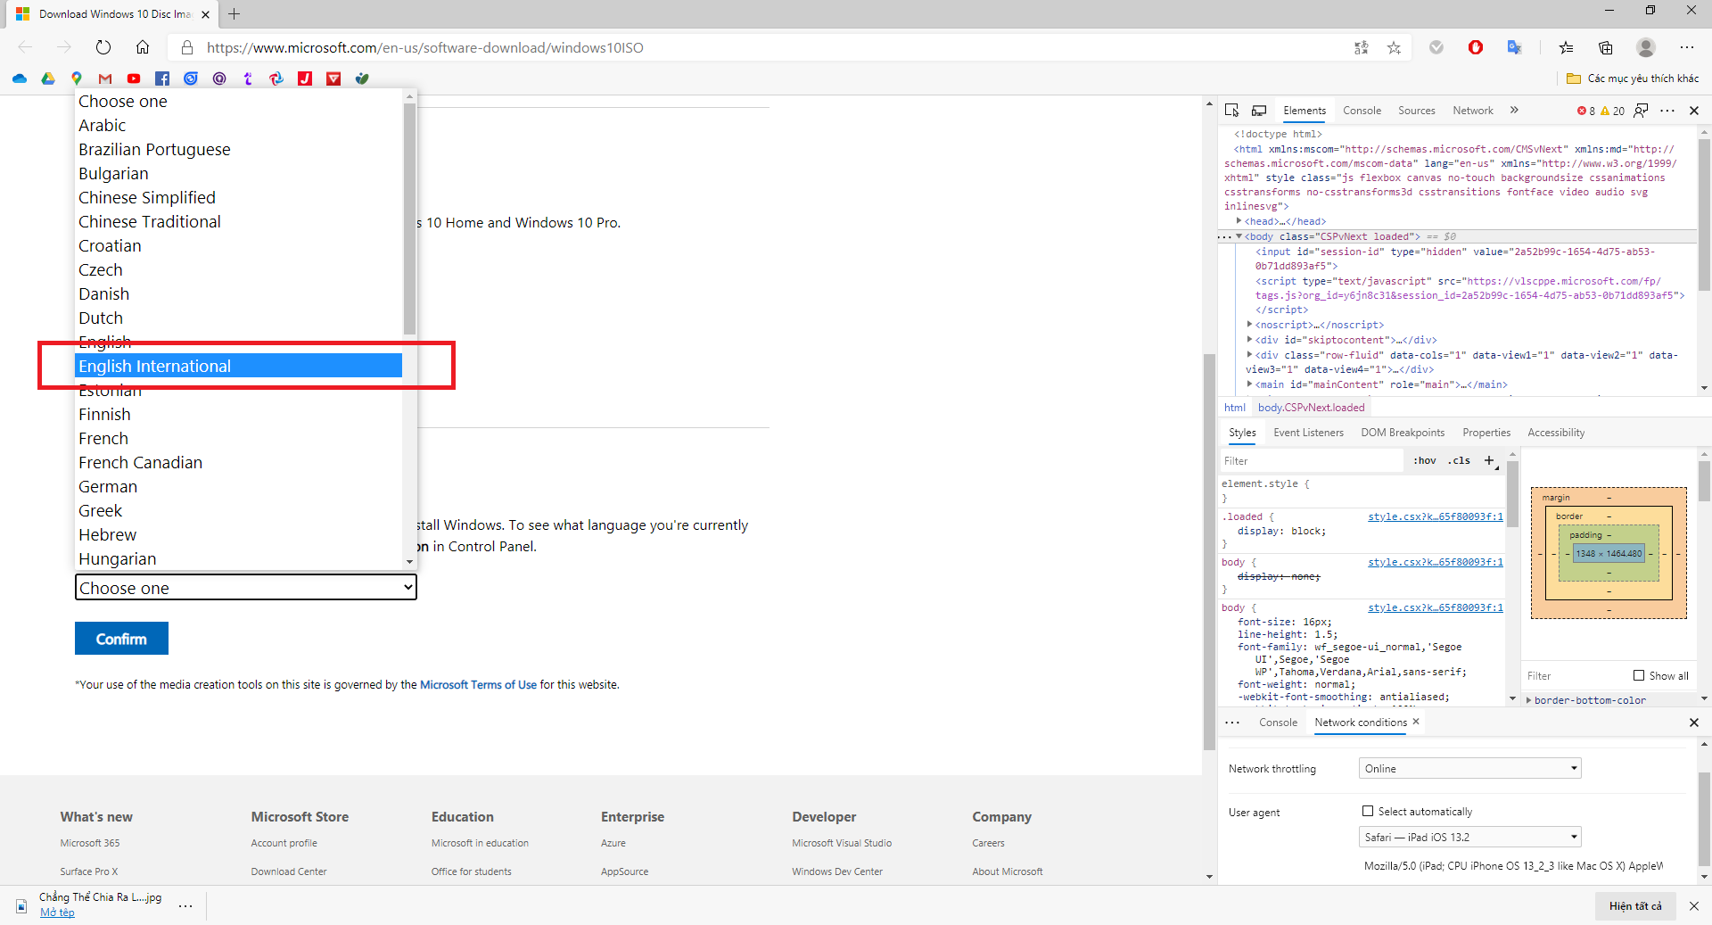Open the Các mục yêu thích khác folder

pos(1633,78)
